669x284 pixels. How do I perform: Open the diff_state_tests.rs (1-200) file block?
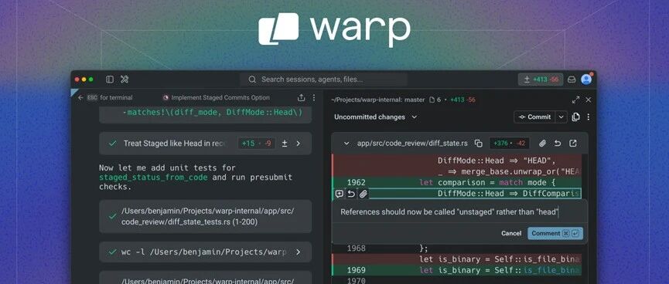click(x=205, y=216)
